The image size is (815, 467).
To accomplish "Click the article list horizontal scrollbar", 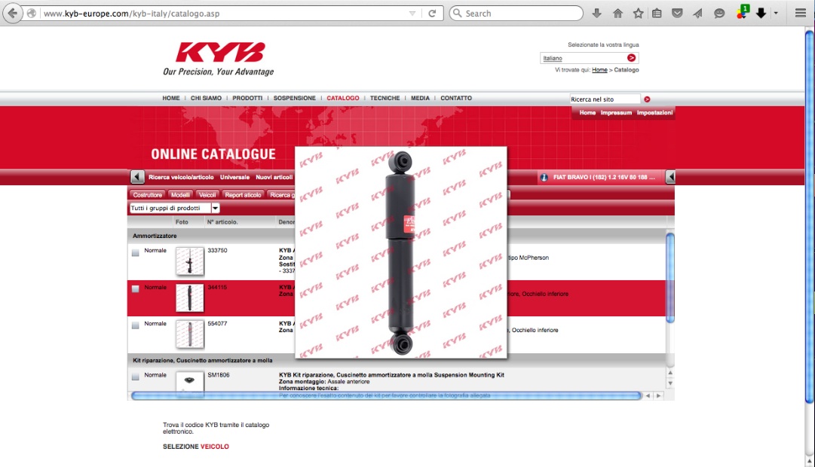I will (386, 396).
